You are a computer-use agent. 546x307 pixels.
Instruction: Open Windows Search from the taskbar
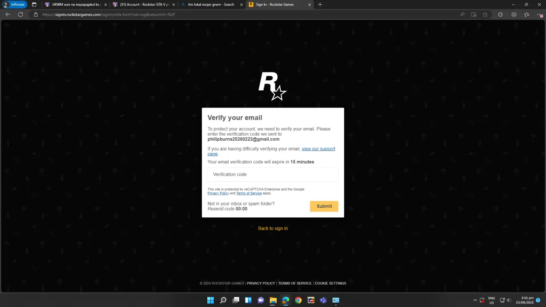(223, 300)
